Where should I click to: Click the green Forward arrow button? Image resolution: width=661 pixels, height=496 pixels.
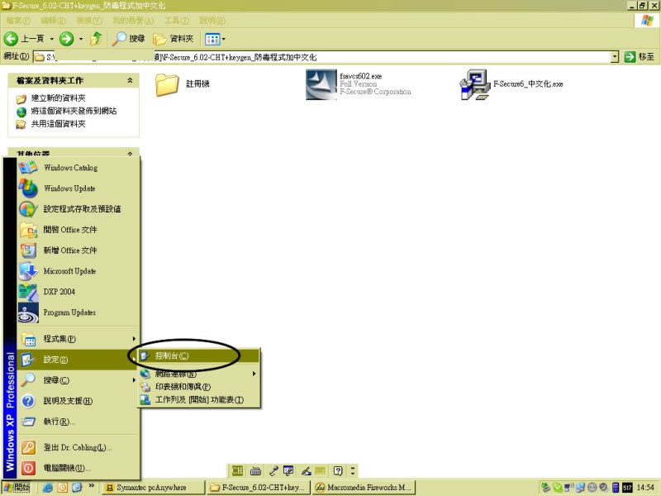(x=66, y=39)
